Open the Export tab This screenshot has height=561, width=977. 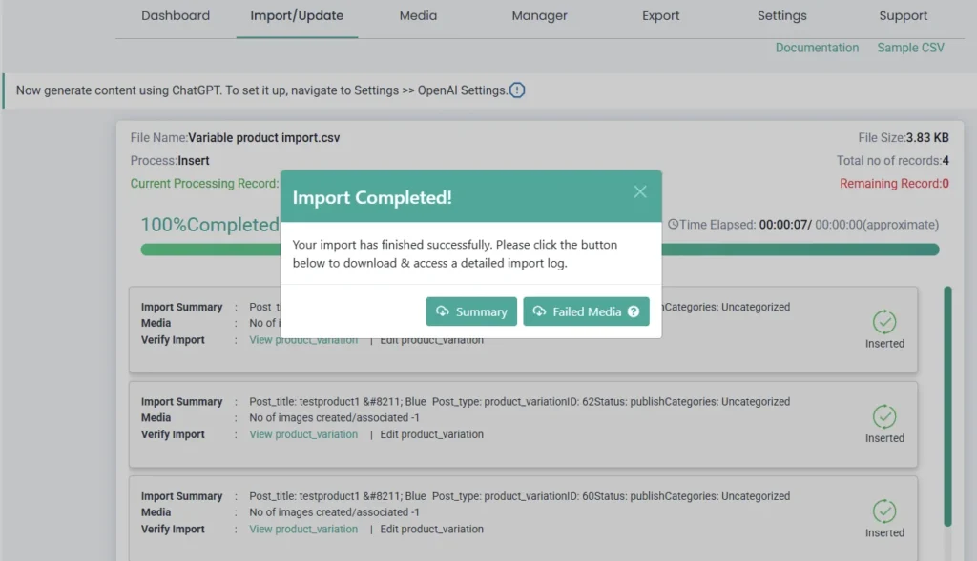pos(660,16)
